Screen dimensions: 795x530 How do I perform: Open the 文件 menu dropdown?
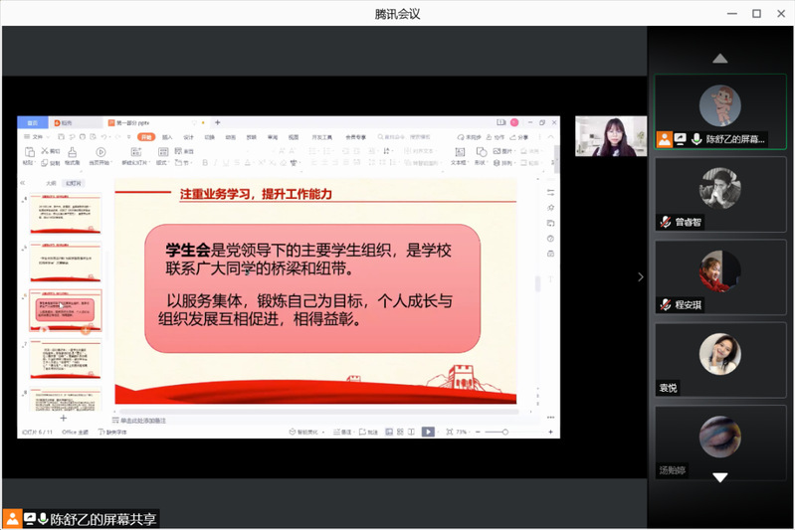click(x=38, y=136)
